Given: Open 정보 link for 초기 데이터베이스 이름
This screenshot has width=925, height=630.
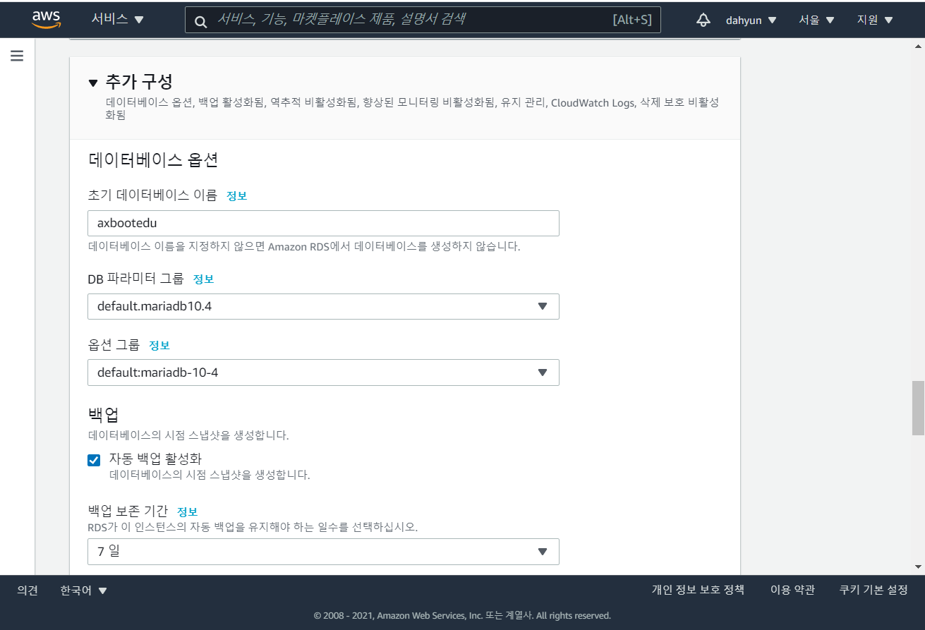Looking at the screenshot, I should tap(236, 196).
